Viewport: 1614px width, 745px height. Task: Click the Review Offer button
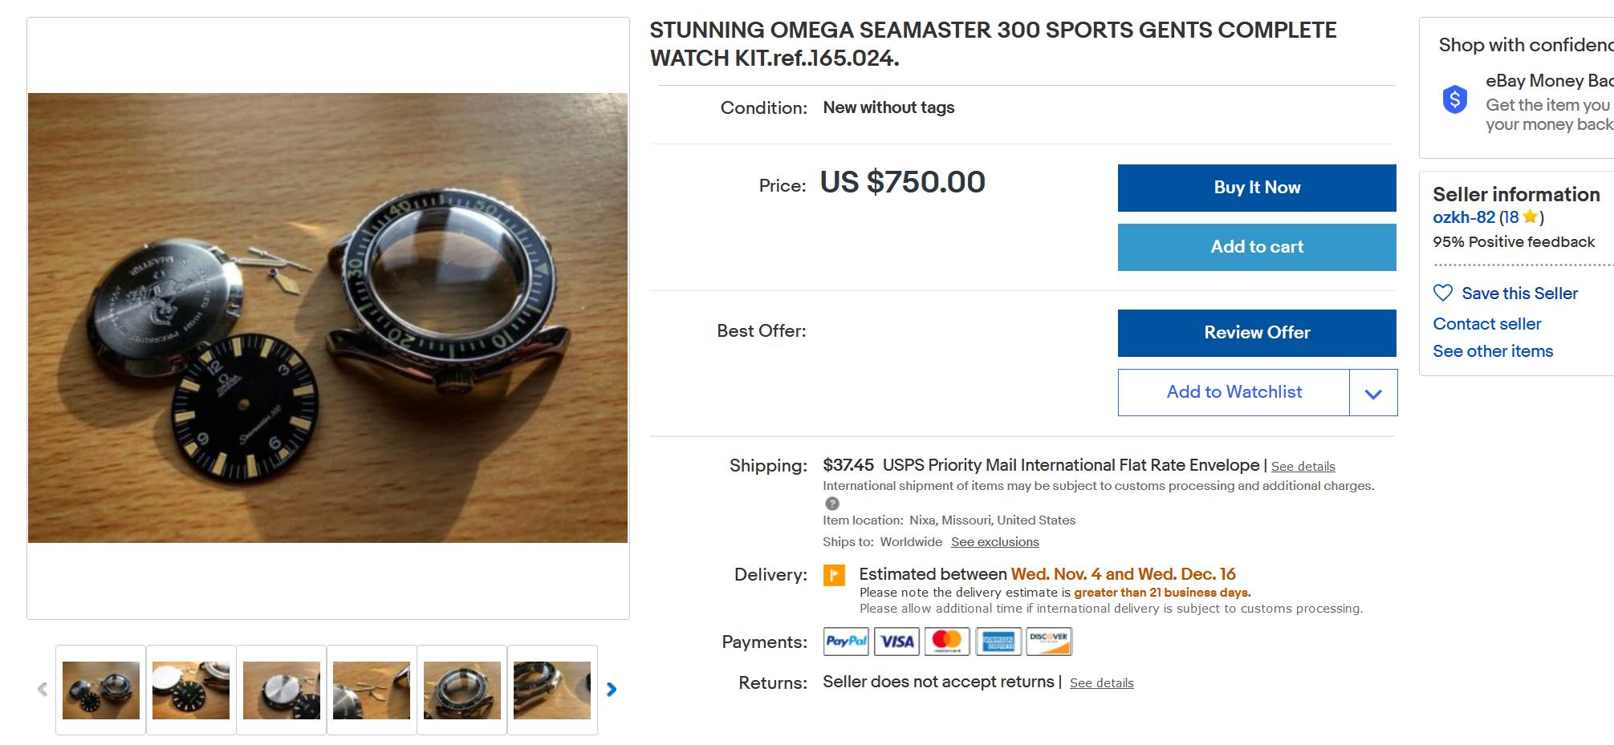[x=1257, y=333]
